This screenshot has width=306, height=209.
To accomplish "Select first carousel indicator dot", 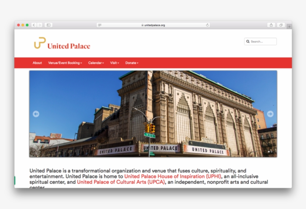I will tap(269, 152).
